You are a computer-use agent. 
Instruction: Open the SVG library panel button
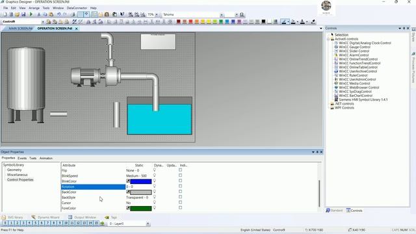(x=12, y=217)
